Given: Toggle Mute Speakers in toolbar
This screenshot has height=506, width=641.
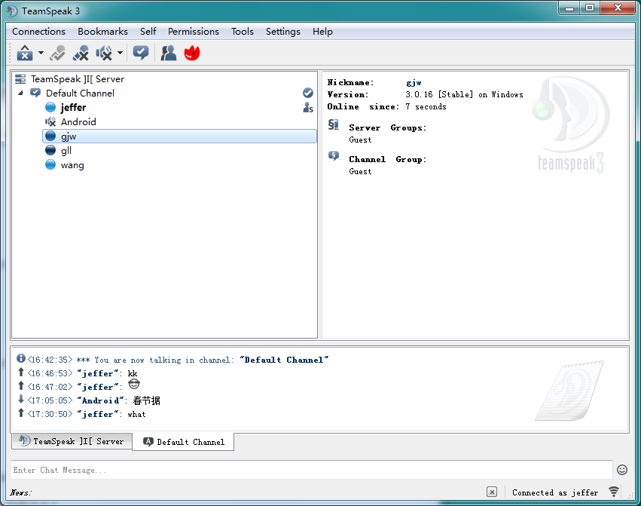Looking at the screenshot, I should click(104, 53).
